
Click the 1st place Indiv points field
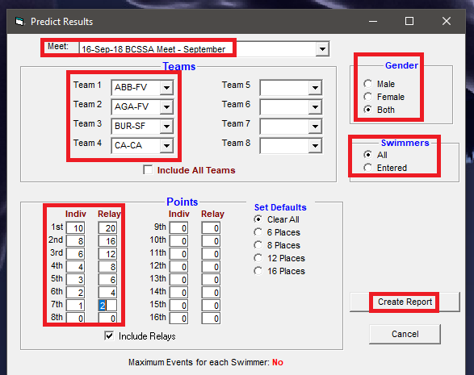tap(75, 228)
